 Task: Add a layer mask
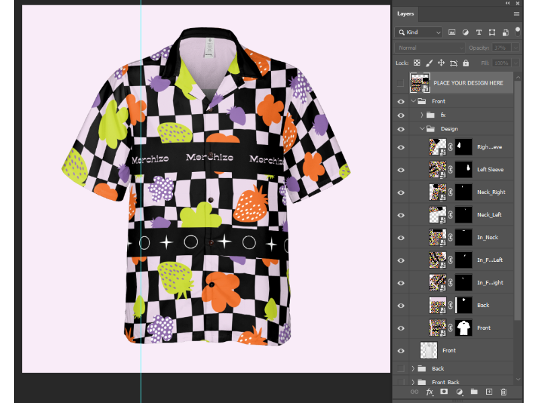(x=444, y=392)
